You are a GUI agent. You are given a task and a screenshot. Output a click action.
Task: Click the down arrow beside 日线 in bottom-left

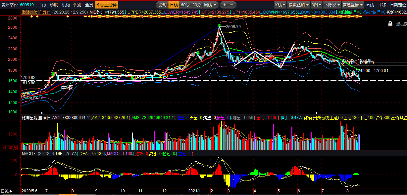pyautogui.click(x=11, y=191)
